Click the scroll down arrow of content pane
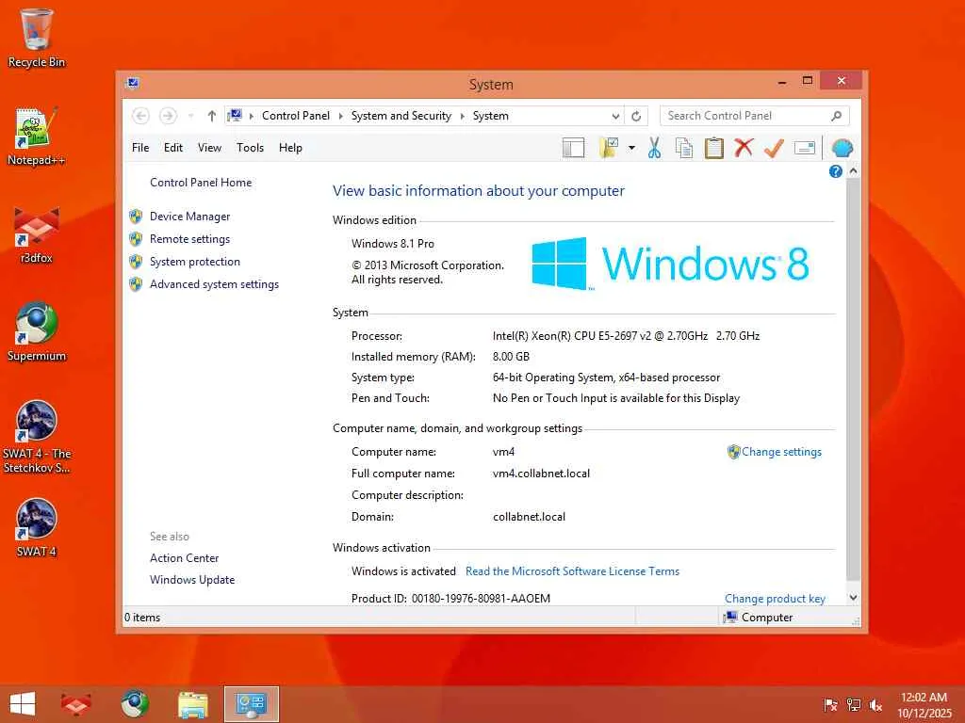Screen dimensions: 965x723 point(853,597)
